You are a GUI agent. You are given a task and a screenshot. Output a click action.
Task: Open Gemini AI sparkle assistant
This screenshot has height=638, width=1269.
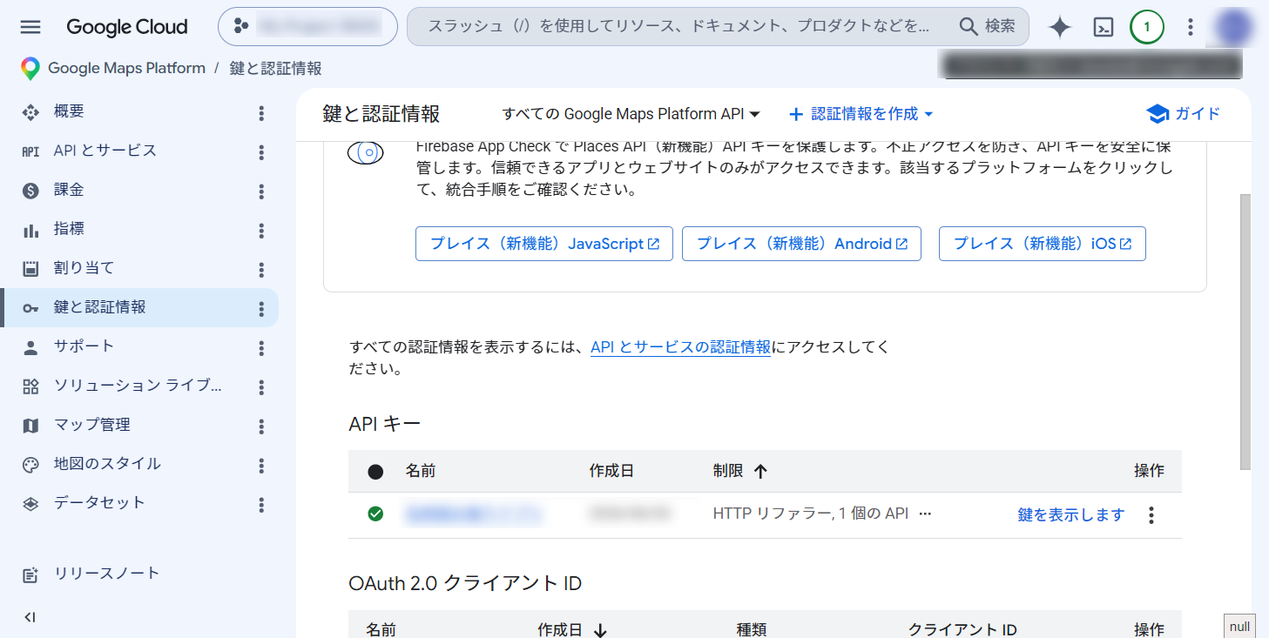click(1060, 27)
